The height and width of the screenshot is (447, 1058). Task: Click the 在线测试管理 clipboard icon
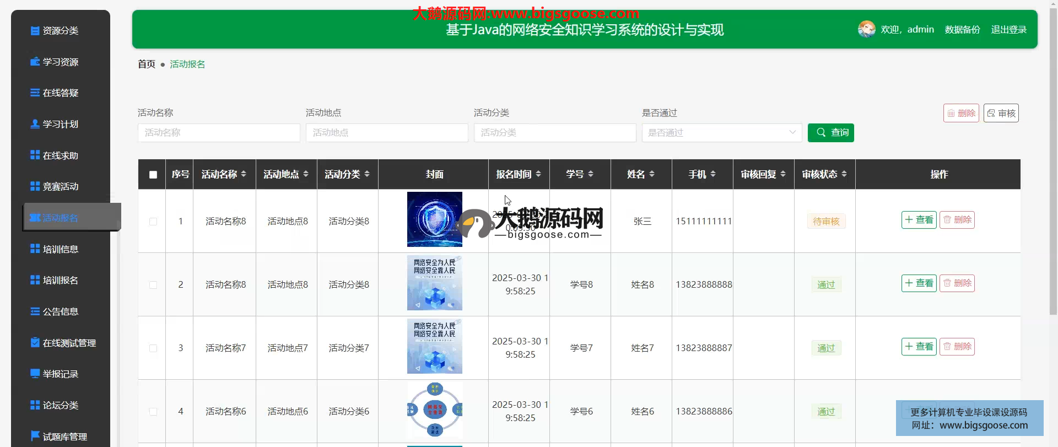coord(35,343)
